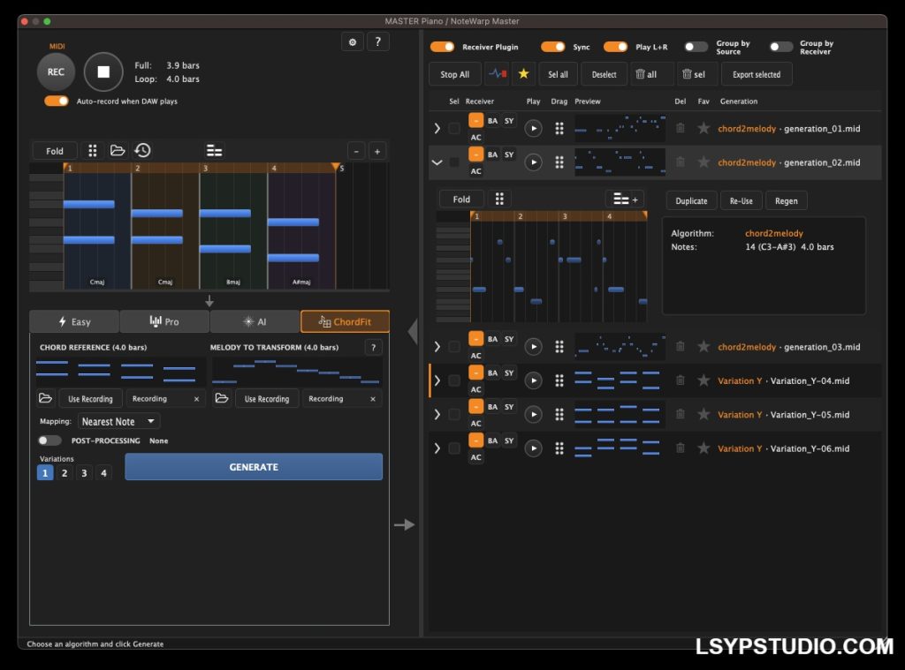Delete generation_01.mid with trash icon
Viewport: 905px width, 670px height.
pos(681,128)
